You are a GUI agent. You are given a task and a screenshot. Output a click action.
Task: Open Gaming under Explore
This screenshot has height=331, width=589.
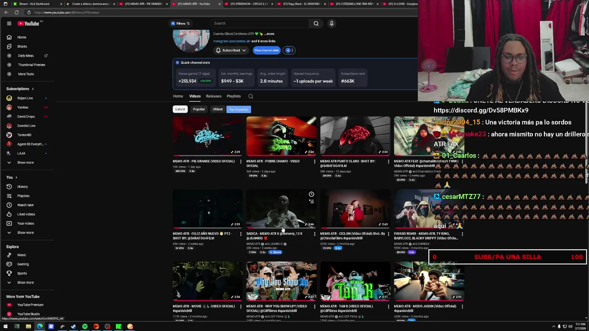pos(27,264)
